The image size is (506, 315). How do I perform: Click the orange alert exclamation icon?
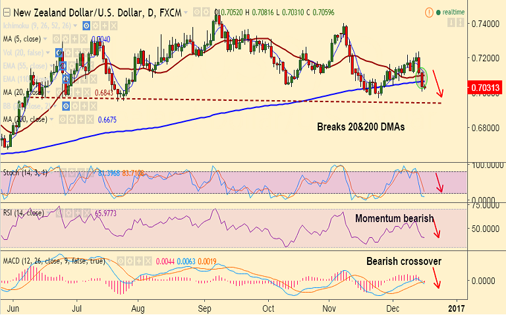429,13
